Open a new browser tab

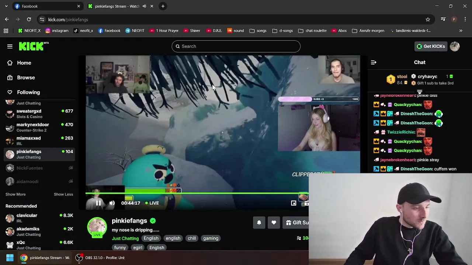pyautogui.click(x=163, y=6)
